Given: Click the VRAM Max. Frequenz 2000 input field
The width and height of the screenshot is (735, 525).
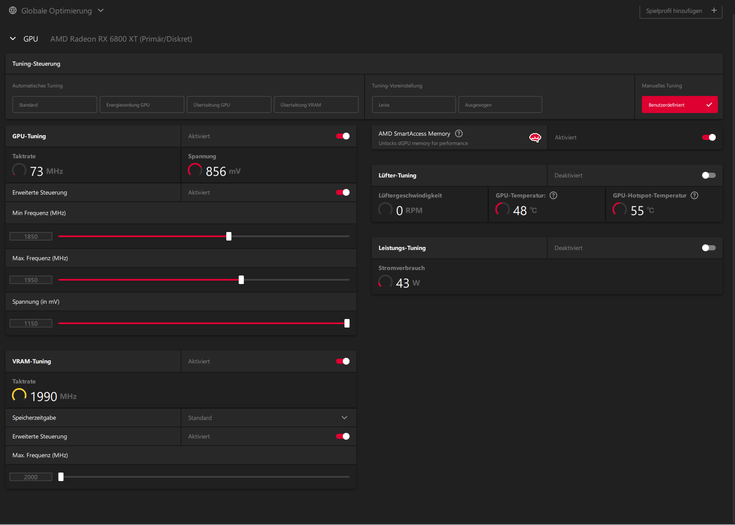Looking at the screenshot, I should 31,477.
